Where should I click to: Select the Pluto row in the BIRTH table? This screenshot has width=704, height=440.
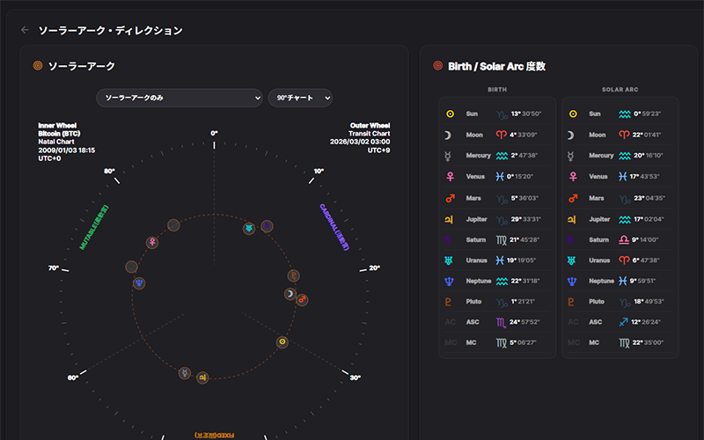[497, 302]
